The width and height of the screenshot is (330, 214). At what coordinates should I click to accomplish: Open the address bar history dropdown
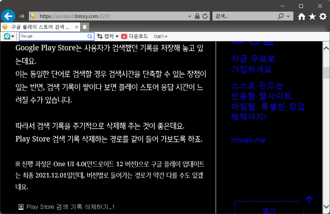tap(190, 16)
